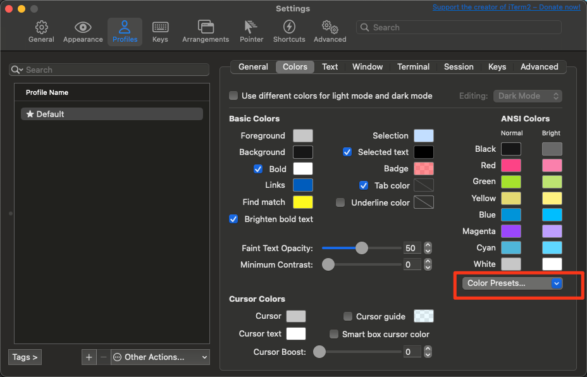Enable Smart box cursor color
Viewport: 587px width, 377px height.
point(334,334)
